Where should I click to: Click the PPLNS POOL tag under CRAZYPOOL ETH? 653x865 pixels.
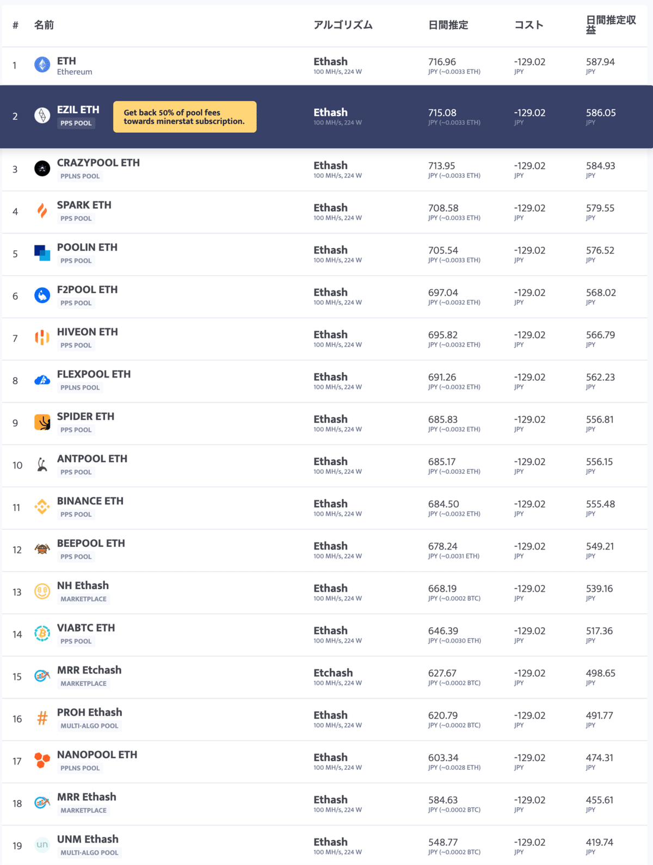click(80, 176)
